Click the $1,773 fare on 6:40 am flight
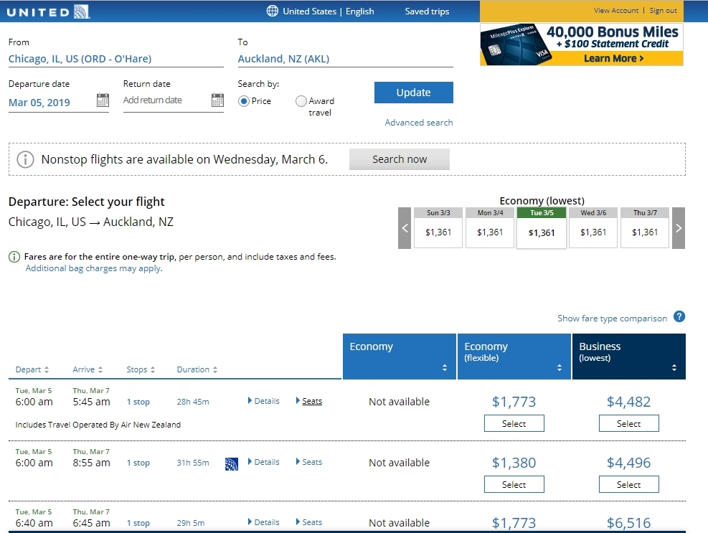 click(x=514, y=523)
